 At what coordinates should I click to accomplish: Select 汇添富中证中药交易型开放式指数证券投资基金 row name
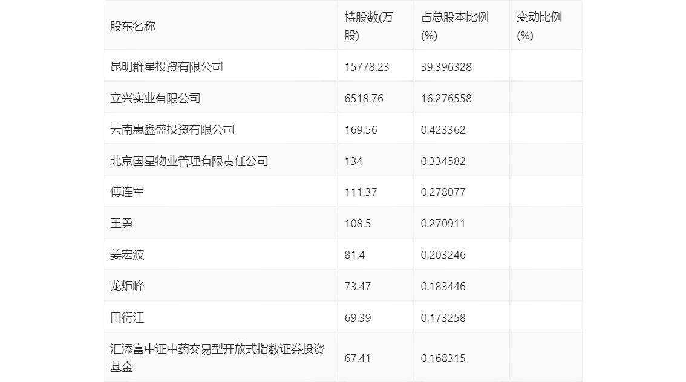217,358
